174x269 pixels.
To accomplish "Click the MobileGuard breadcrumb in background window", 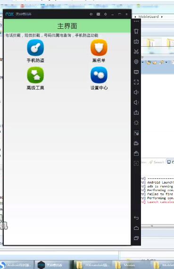I will (149, 17).
